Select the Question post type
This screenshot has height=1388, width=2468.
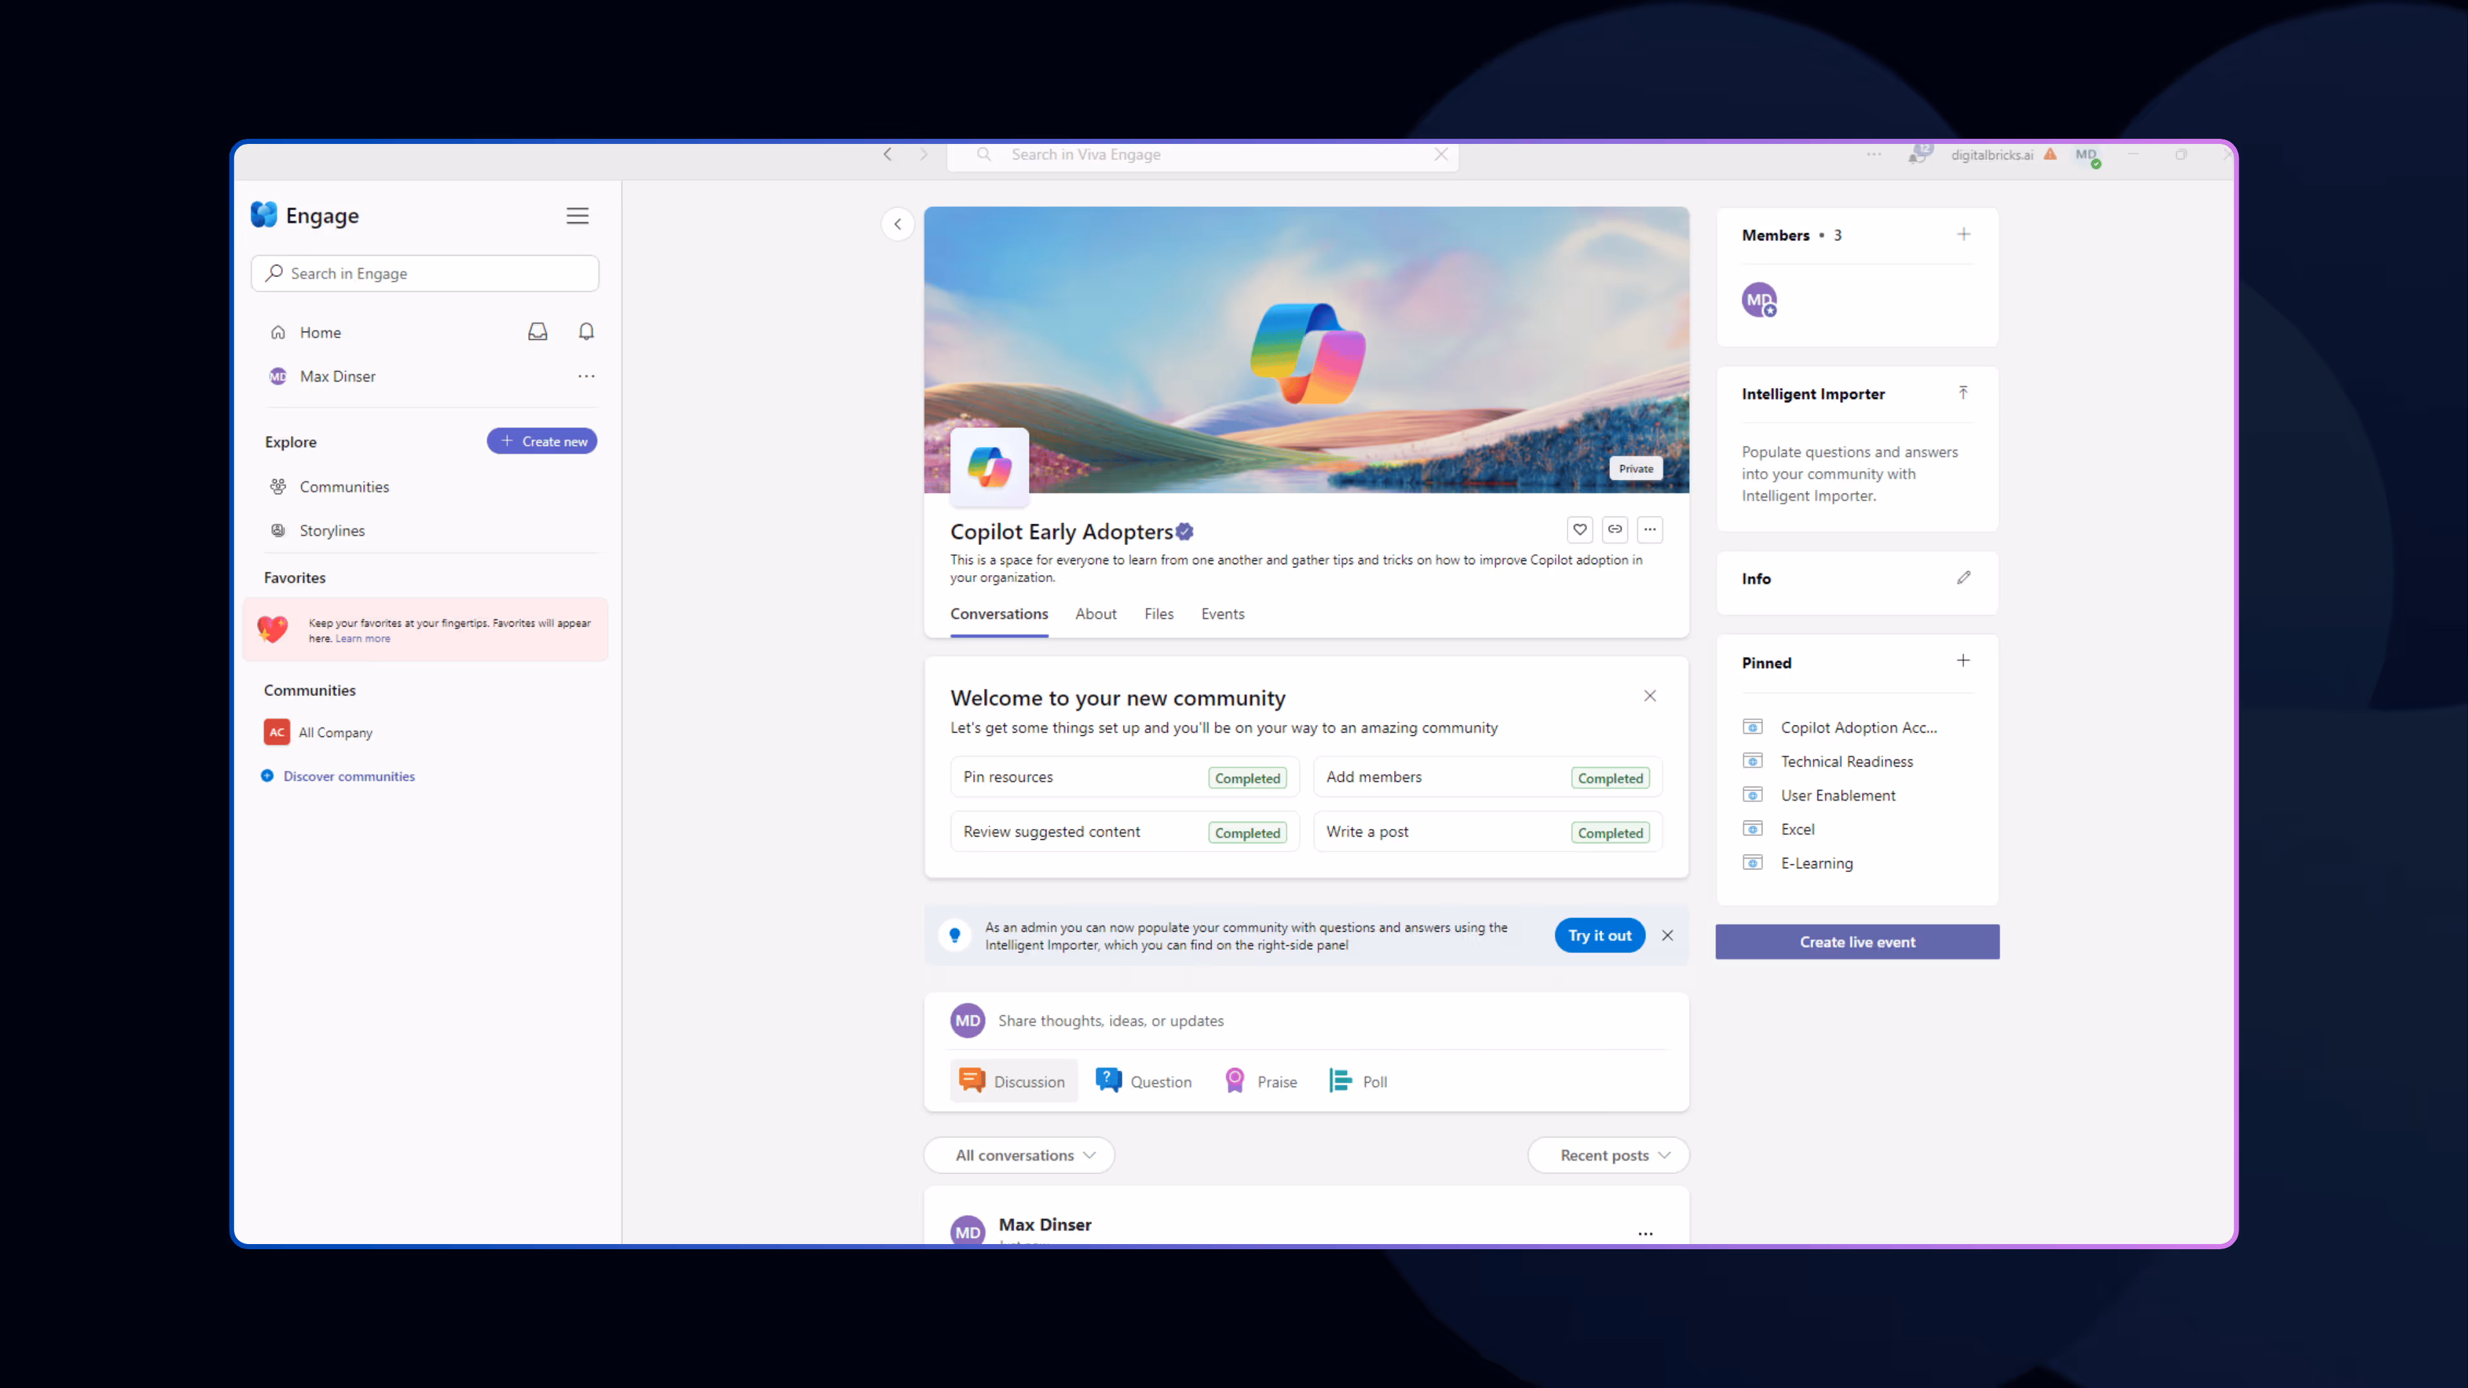(1144, 1081)
